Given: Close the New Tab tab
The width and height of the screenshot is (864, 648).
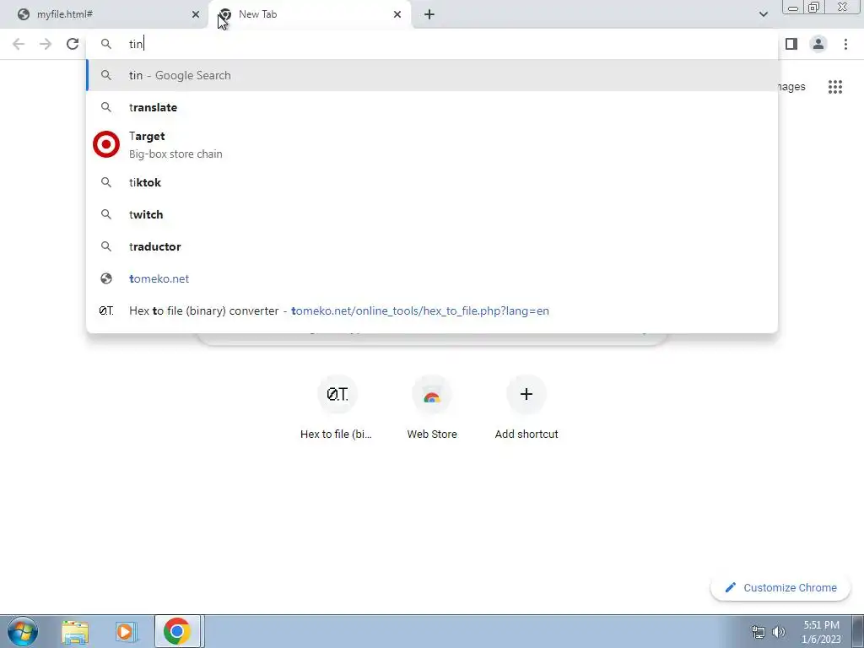Looking at the screenshot, I should click(397, 14).
